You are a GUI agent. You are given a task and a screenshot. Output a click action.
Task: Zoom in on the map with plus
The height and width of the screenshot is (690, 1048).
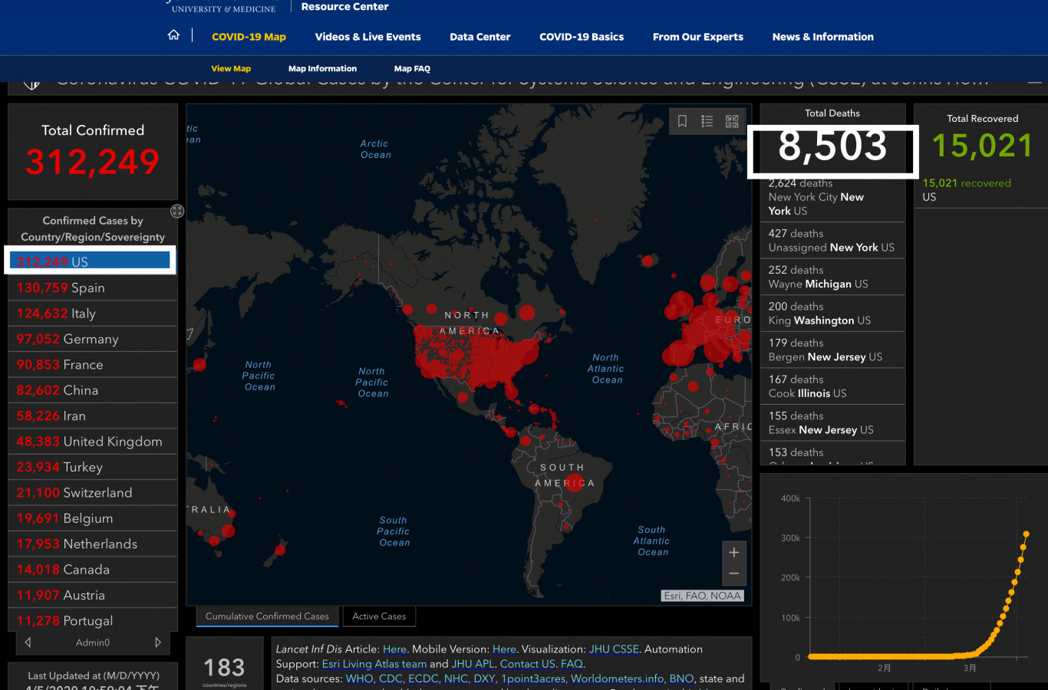click(x=733, y=553)
